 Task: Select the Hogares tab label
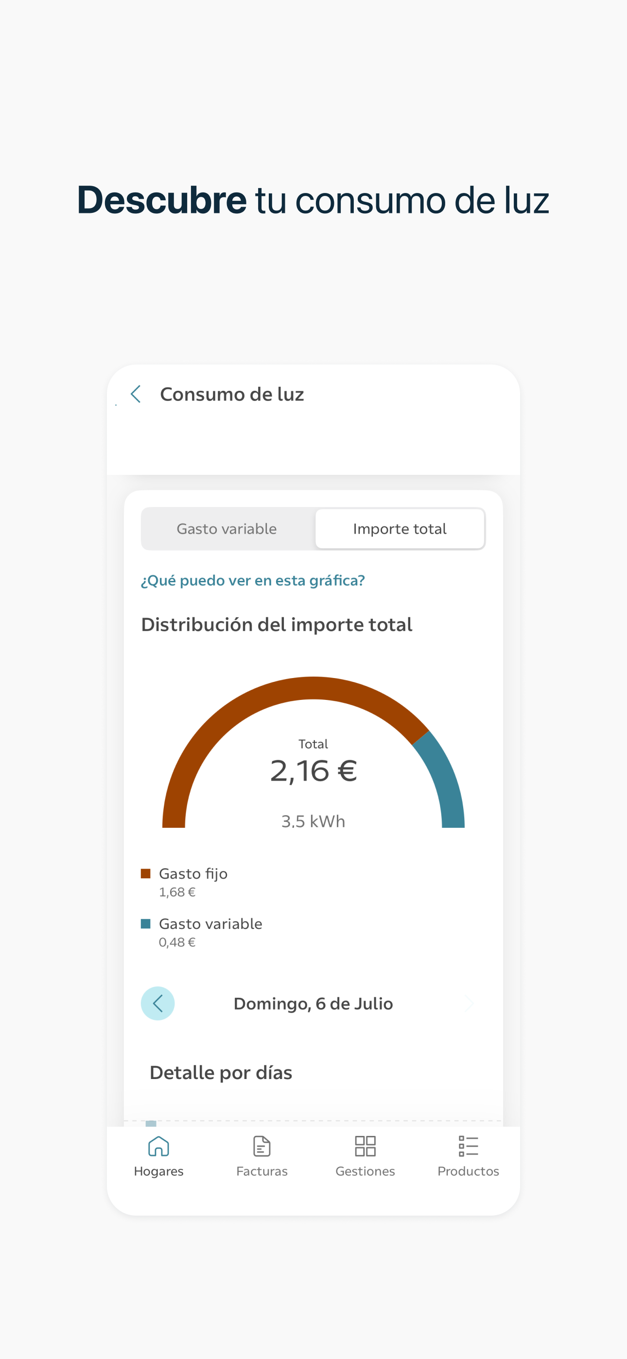(158, 1171)
